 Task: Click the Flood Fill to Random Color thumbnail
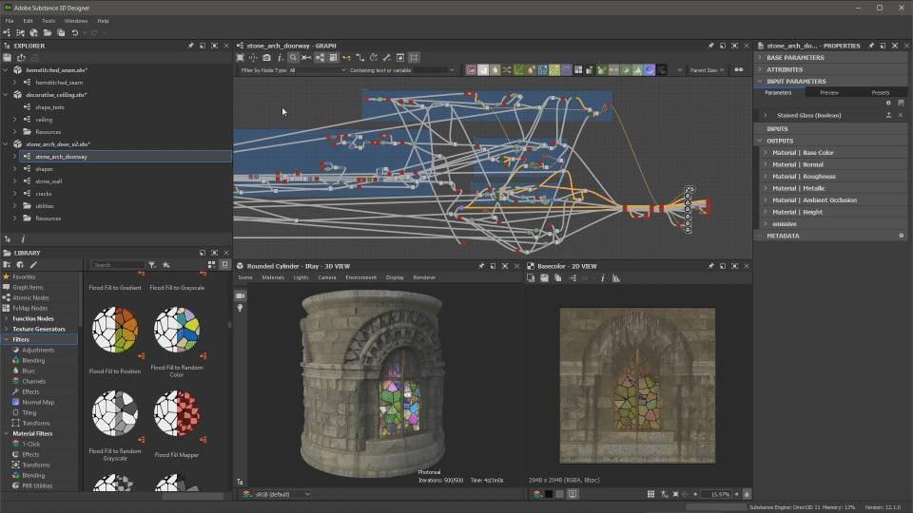pyautogui.click(x=177, y=330)
